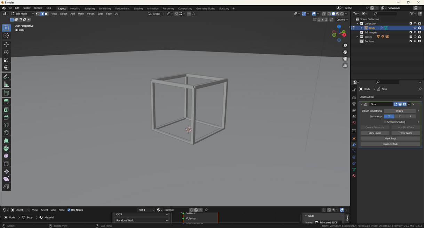Toggle camera view icon in viewport
Viewport: 424px width, 228px height.
pos(345,59)
